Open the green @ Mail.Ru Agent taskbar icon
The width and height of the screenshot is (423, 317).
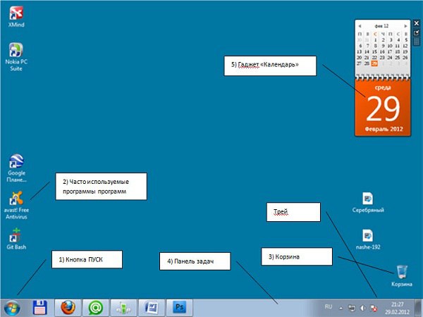coord(96,308)
